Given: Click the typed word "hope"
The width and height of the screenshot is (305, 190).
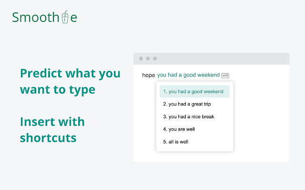Looking at the screenshot, I should pyautogui.click(x=149, y=75).
